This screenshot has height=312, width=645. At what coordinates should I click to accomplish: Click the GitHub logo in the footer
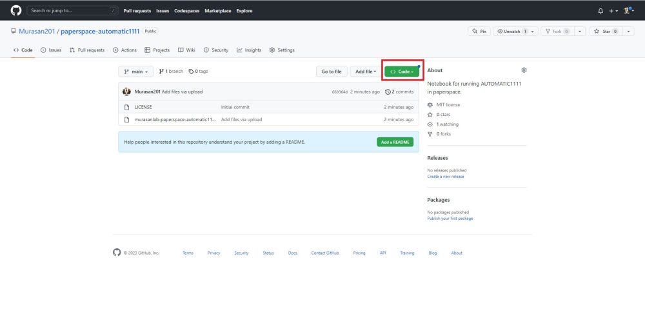click(117, 253)
